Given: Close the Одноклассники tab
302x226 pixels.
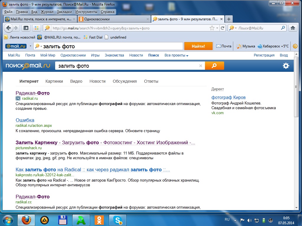Looking at the screenshot, I should 148,19.
